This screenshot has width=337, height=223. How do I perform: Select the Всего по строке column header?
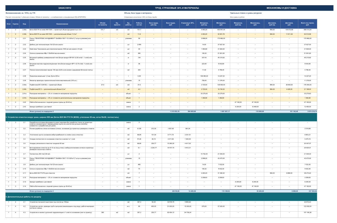point(307,24)
